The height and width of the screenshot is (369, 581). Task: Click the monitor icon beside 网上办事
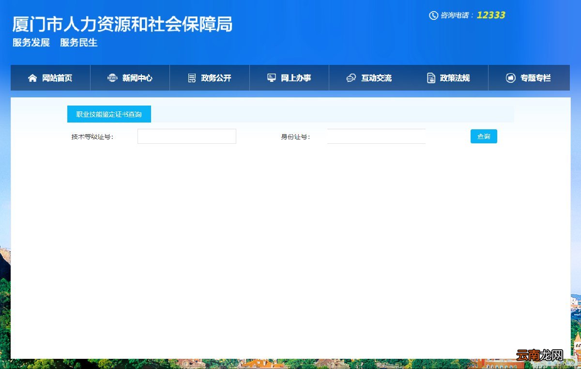tap(272, 77)
